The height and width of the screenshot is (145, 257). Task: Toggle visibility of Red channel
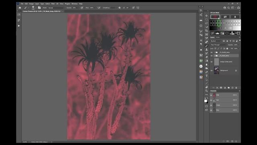coord(211,100)
